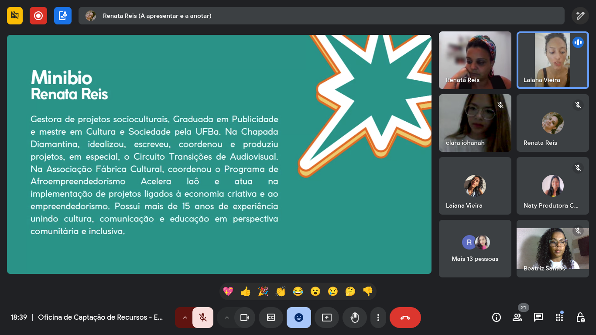The image size is (596, 335).
Task: Unmute the microphone
Action: (x=203, y=318)
